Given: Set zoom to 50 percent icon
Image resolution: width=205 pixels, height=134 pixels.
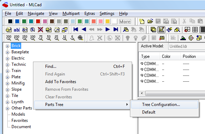Looking at the screenshot, I should [x=49, y=38].
